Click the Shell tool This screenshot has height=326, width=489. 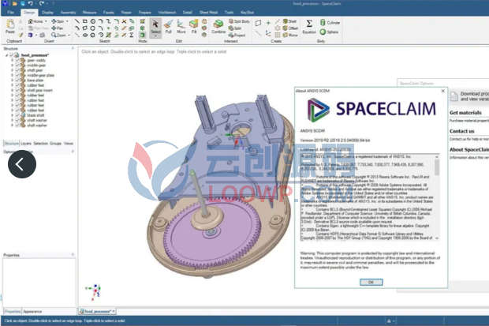pyautogui.click(x=289, y=21)
